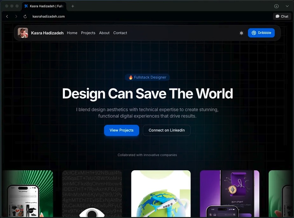Open the globe with airplane project thumbnail

pyautogui.click(x=161, y=193)
